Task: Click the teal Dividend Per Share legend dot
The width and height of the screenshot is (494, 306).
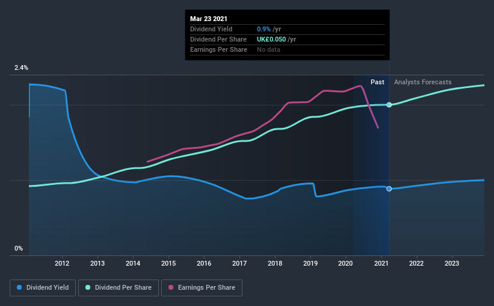Action: coord(88,287)
